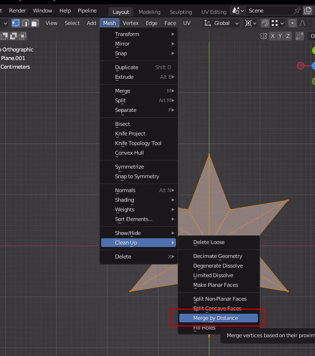Expand Sort Elements submenu
The width and height of the screenshot is (315, 356).
pos(139,219)
